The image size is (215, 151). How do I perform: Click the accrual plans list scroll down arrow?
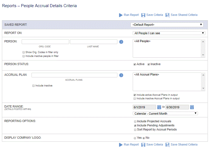(203, 88)
